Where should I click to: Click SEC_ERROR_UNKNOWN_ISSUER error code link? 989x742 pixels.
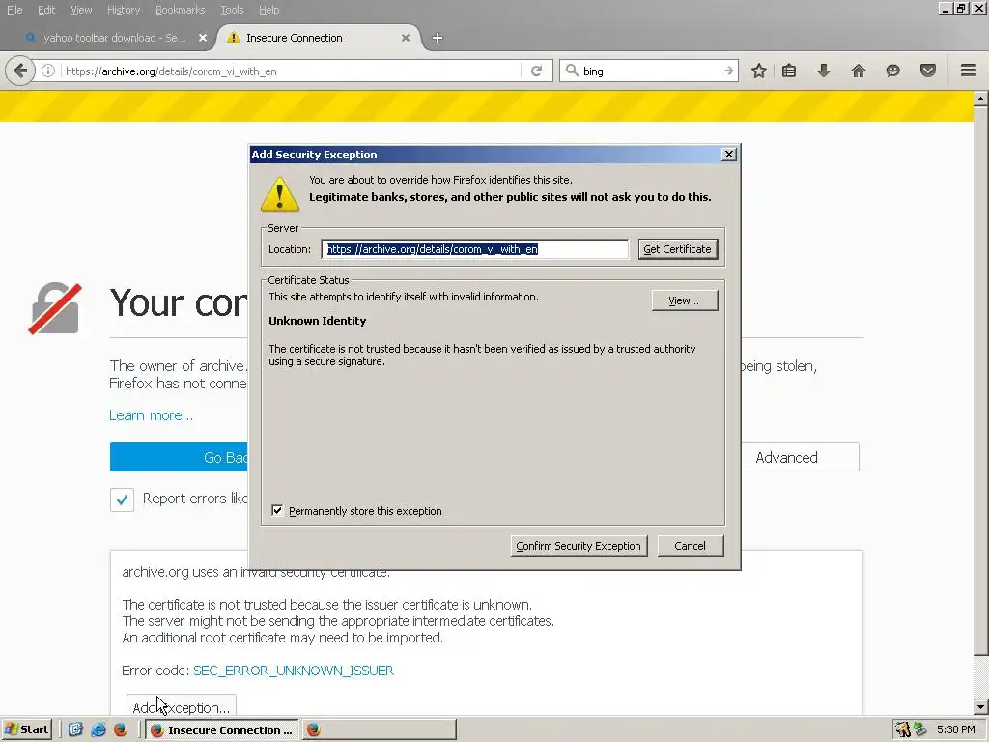coord(294,671)
